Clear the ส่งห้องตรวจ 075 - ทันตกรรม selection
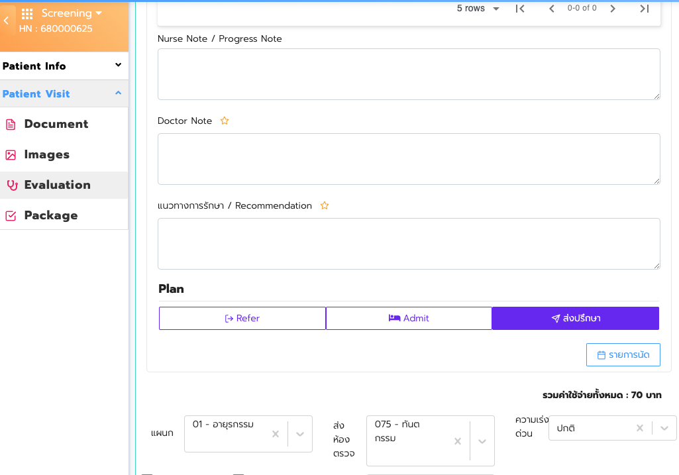The image size is (679, 475). pyautogui.click(x=457, y=441)
